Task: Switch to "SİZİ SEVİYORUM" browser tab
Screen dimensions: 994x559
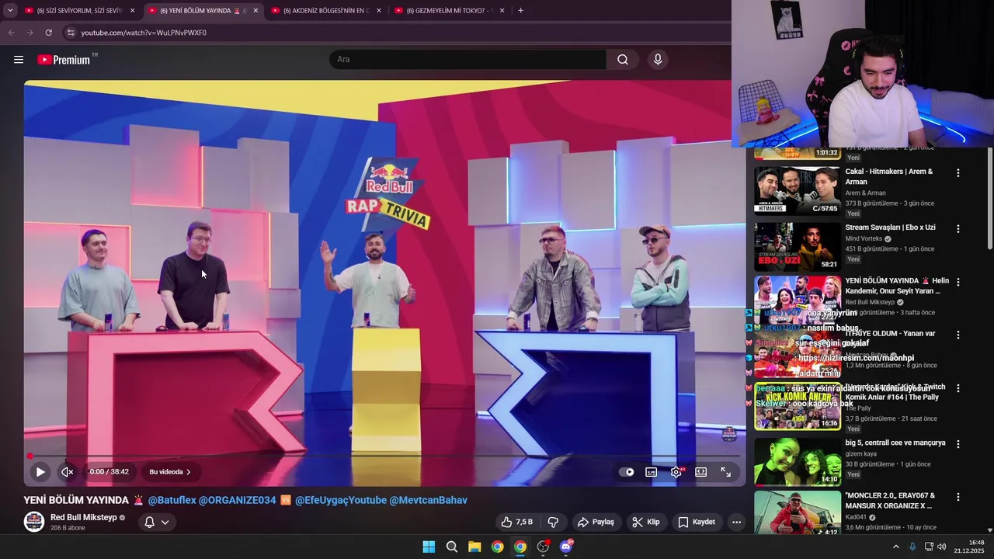Action: coord(79,11)
